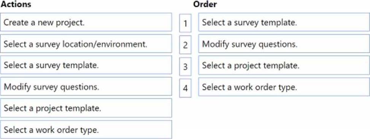Click the number 2 order box
This screenshot has width=370, height=139.
pyautogui.click(x=185, y=45)
